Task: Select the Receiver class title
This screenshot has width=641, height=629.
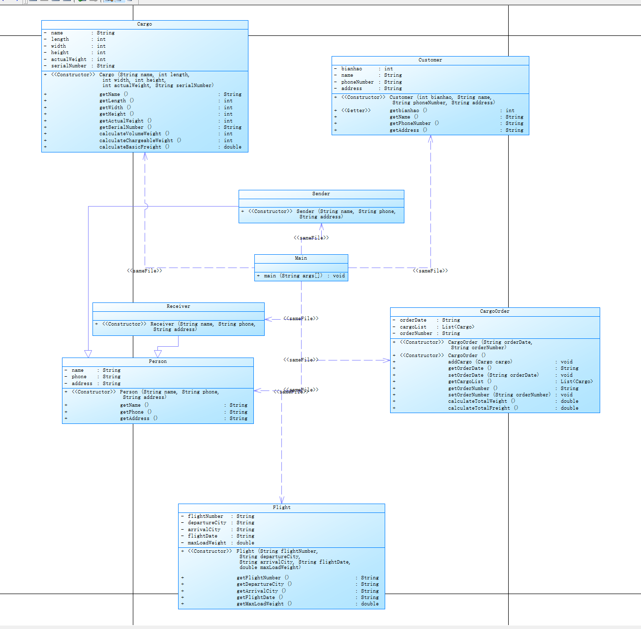Action: pos(179,306)
